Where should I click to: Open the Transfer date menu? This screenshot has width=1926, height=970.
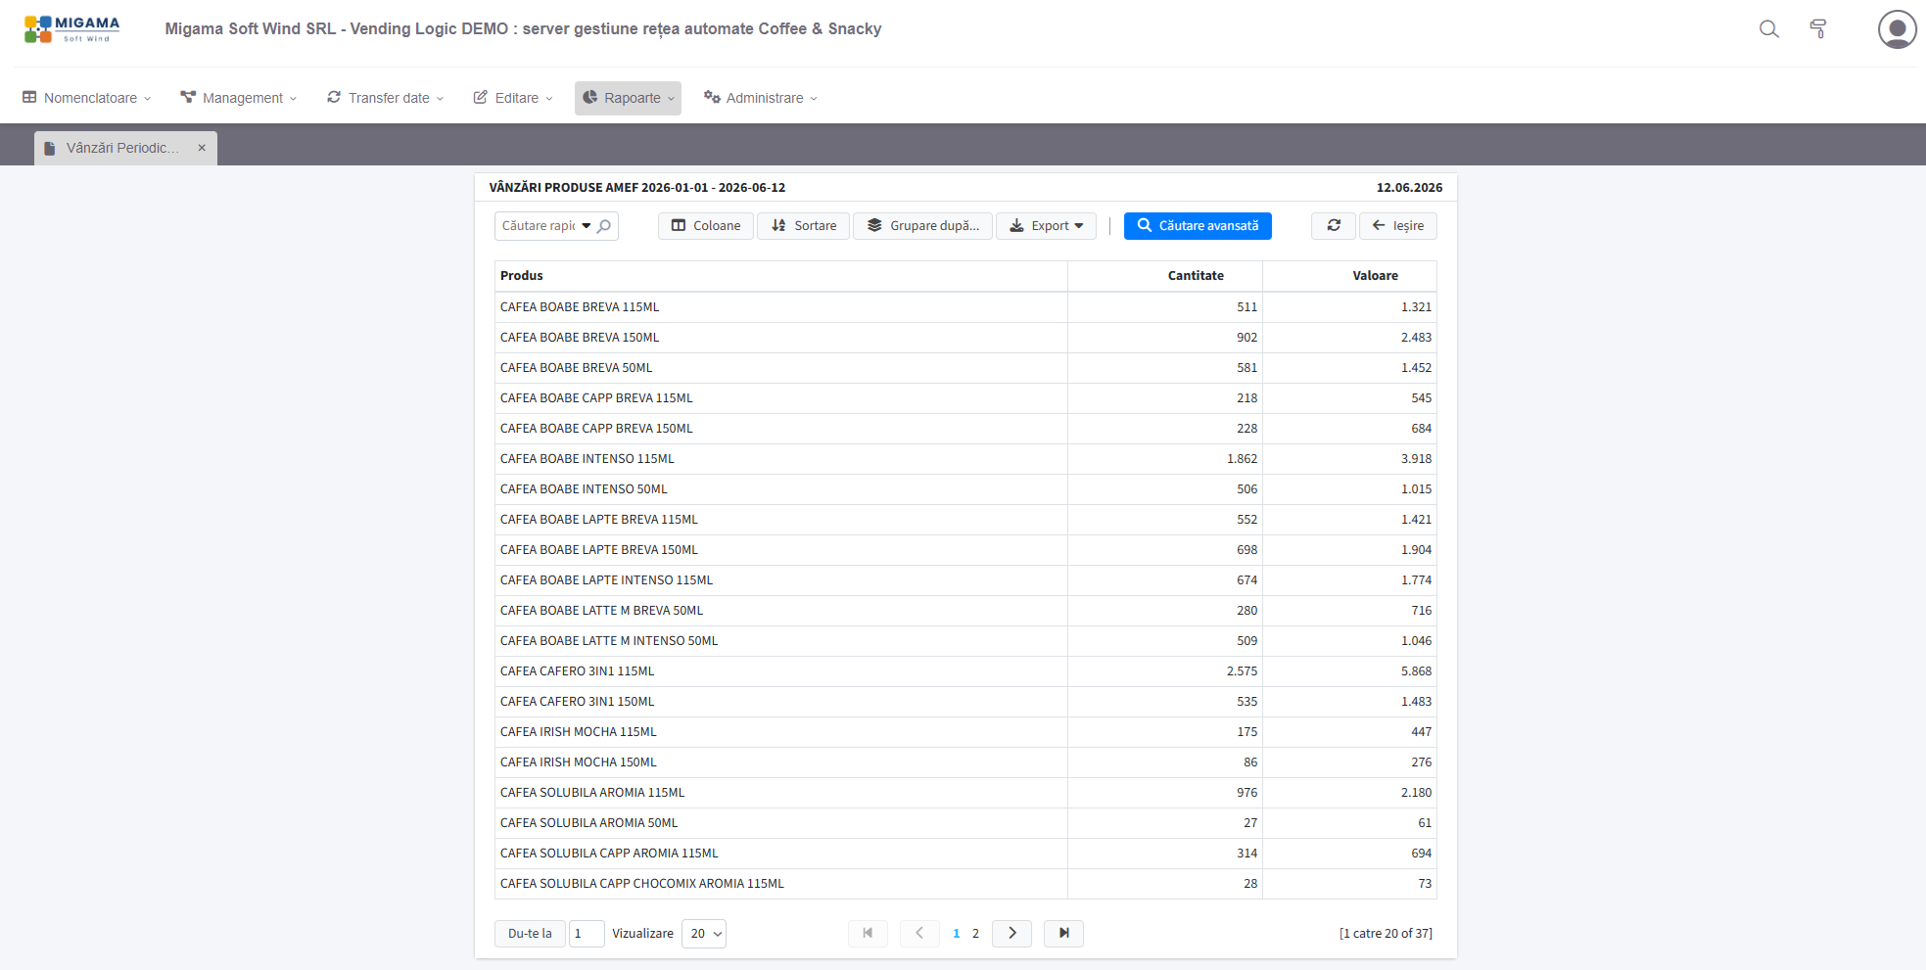(x=386, y=98)
